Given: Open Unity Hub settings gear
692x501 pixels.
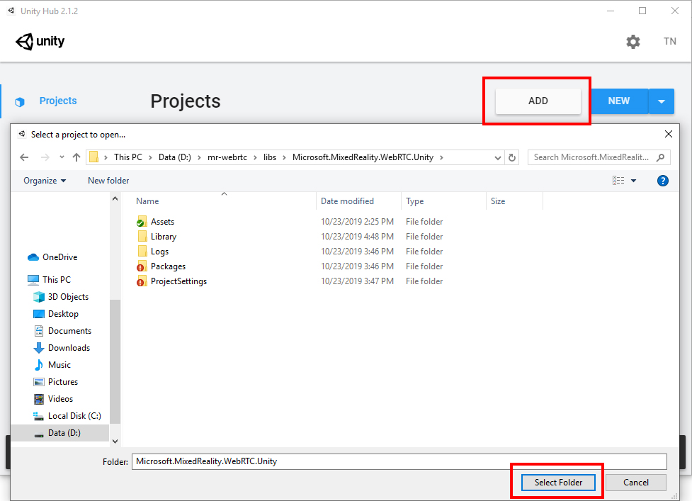Looking at the screenshot, I should click(633, 42).
